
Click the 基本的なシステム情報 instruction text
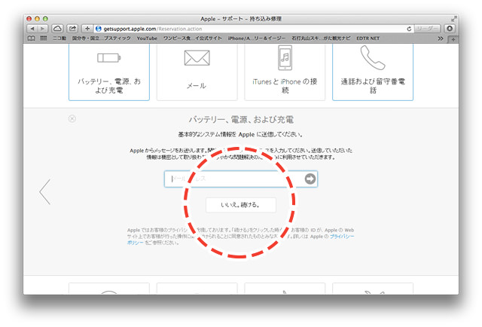[x=241, y=134]
